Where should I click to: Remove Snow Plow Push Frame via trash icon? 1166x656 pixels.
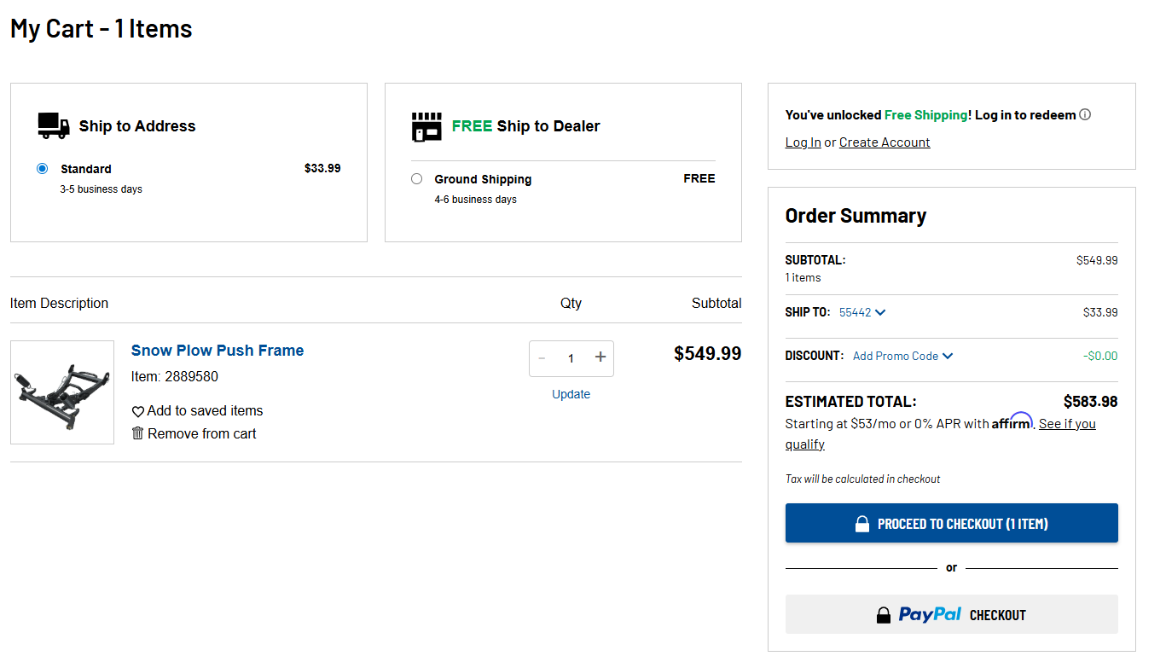click(x=138, y=433)
